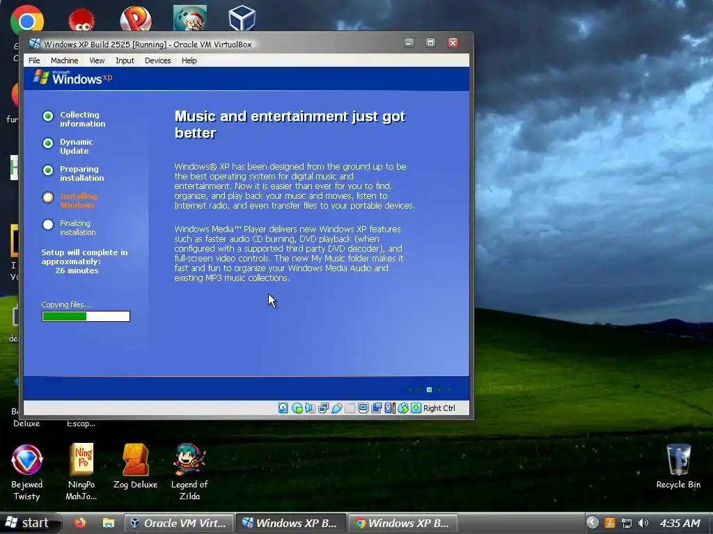This screenshot has height=534, width=713.
Task: Click the Java tray icon
Action: 610,523
